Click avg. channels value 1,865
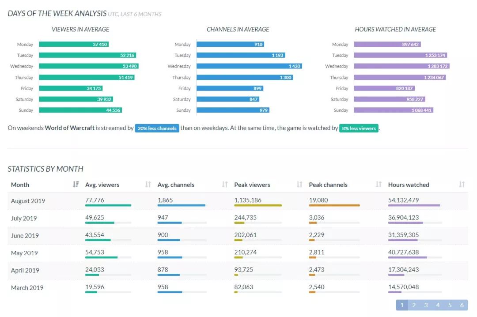The height and width of the screenshot is (317, 477). tap(165, 200)
